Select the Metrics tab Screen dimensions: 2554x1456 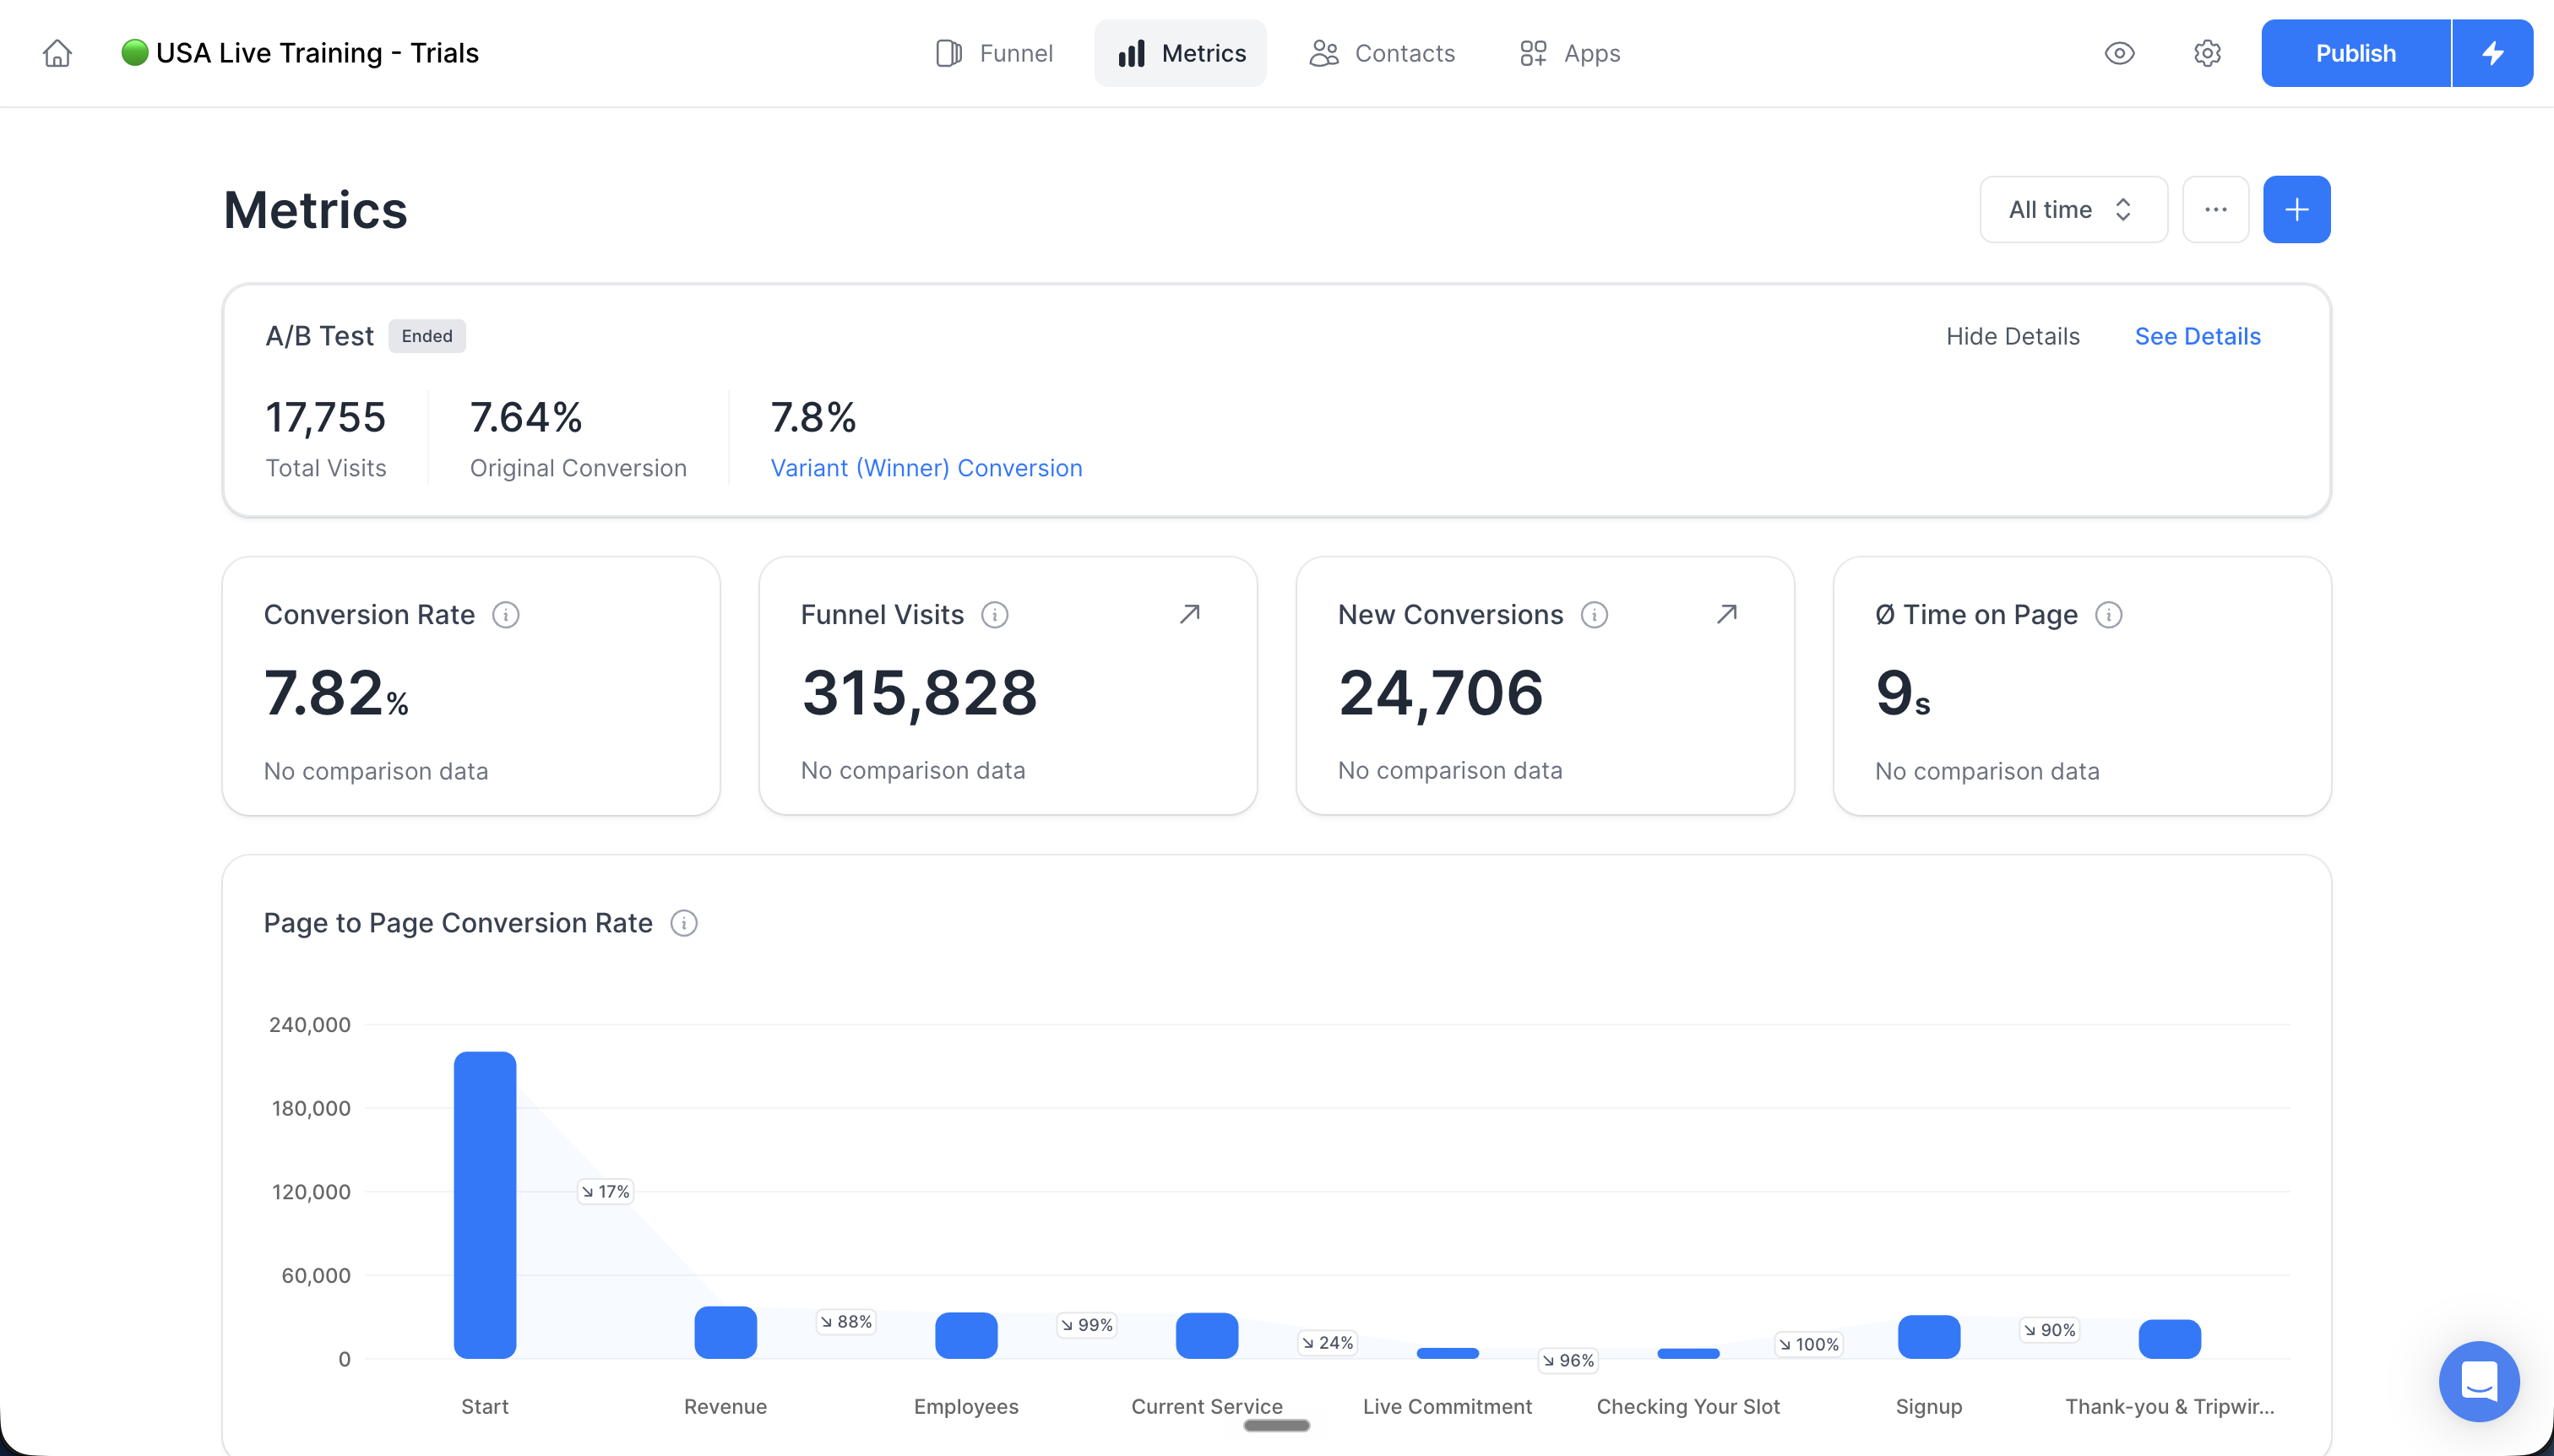(x=1180, y=53)
